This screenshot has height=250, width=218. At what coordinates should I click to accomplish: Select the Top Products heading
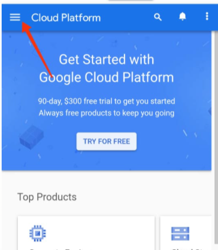point(47,197)
